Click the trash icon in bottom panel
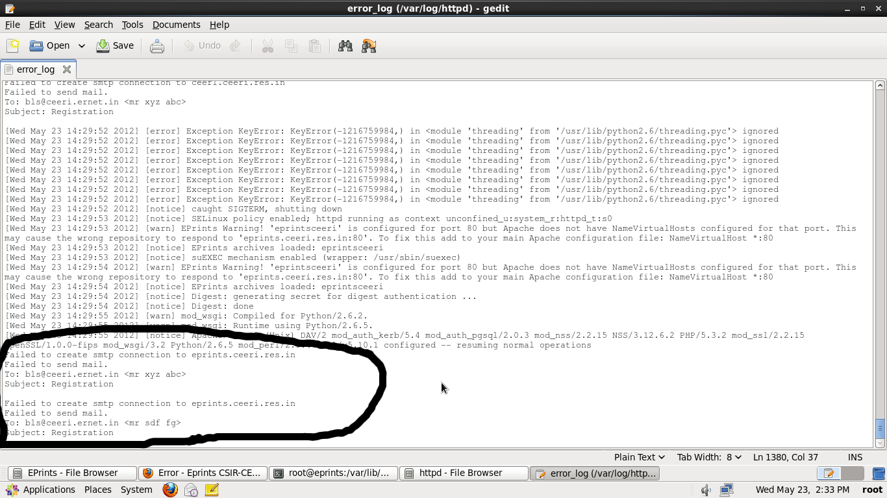887x498 pixels. point(879,473)
